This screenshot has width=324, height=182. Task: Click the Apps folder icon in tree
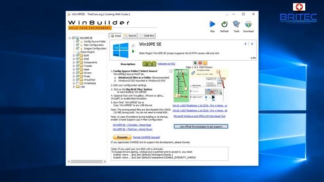coord(82,69)
